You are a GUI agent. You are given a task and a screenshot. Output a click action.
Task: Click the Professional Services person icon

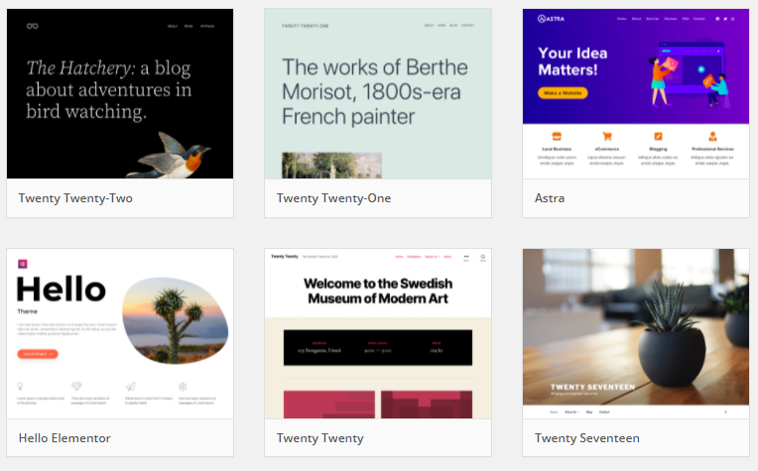[x=712, y=136]
